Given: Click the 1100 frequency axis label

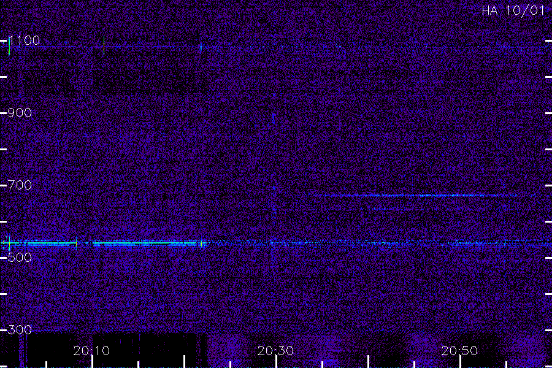Looking at the screenshot, I should (24, 40).
